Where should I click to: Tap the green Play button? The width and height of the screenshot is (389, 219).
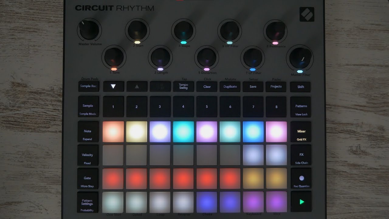coord(301,202)
